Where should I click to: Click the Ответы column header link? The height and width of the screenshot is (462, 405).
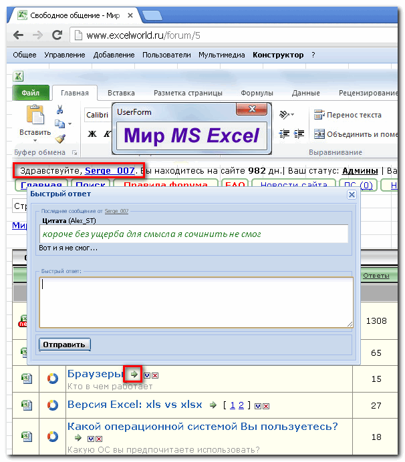[x=376, y=276]
